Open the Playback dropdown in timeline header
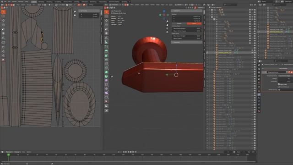Viewport: 293px width, 165px height. click(9, 152)
